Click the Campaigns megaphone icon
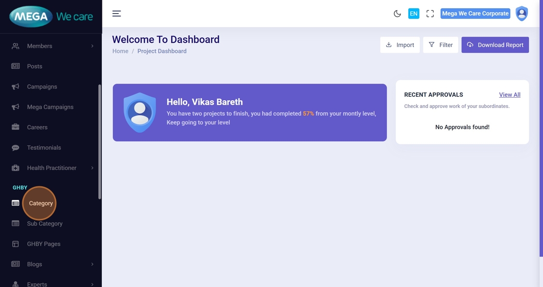Screen dimensions: 543x287 [16, 87]
